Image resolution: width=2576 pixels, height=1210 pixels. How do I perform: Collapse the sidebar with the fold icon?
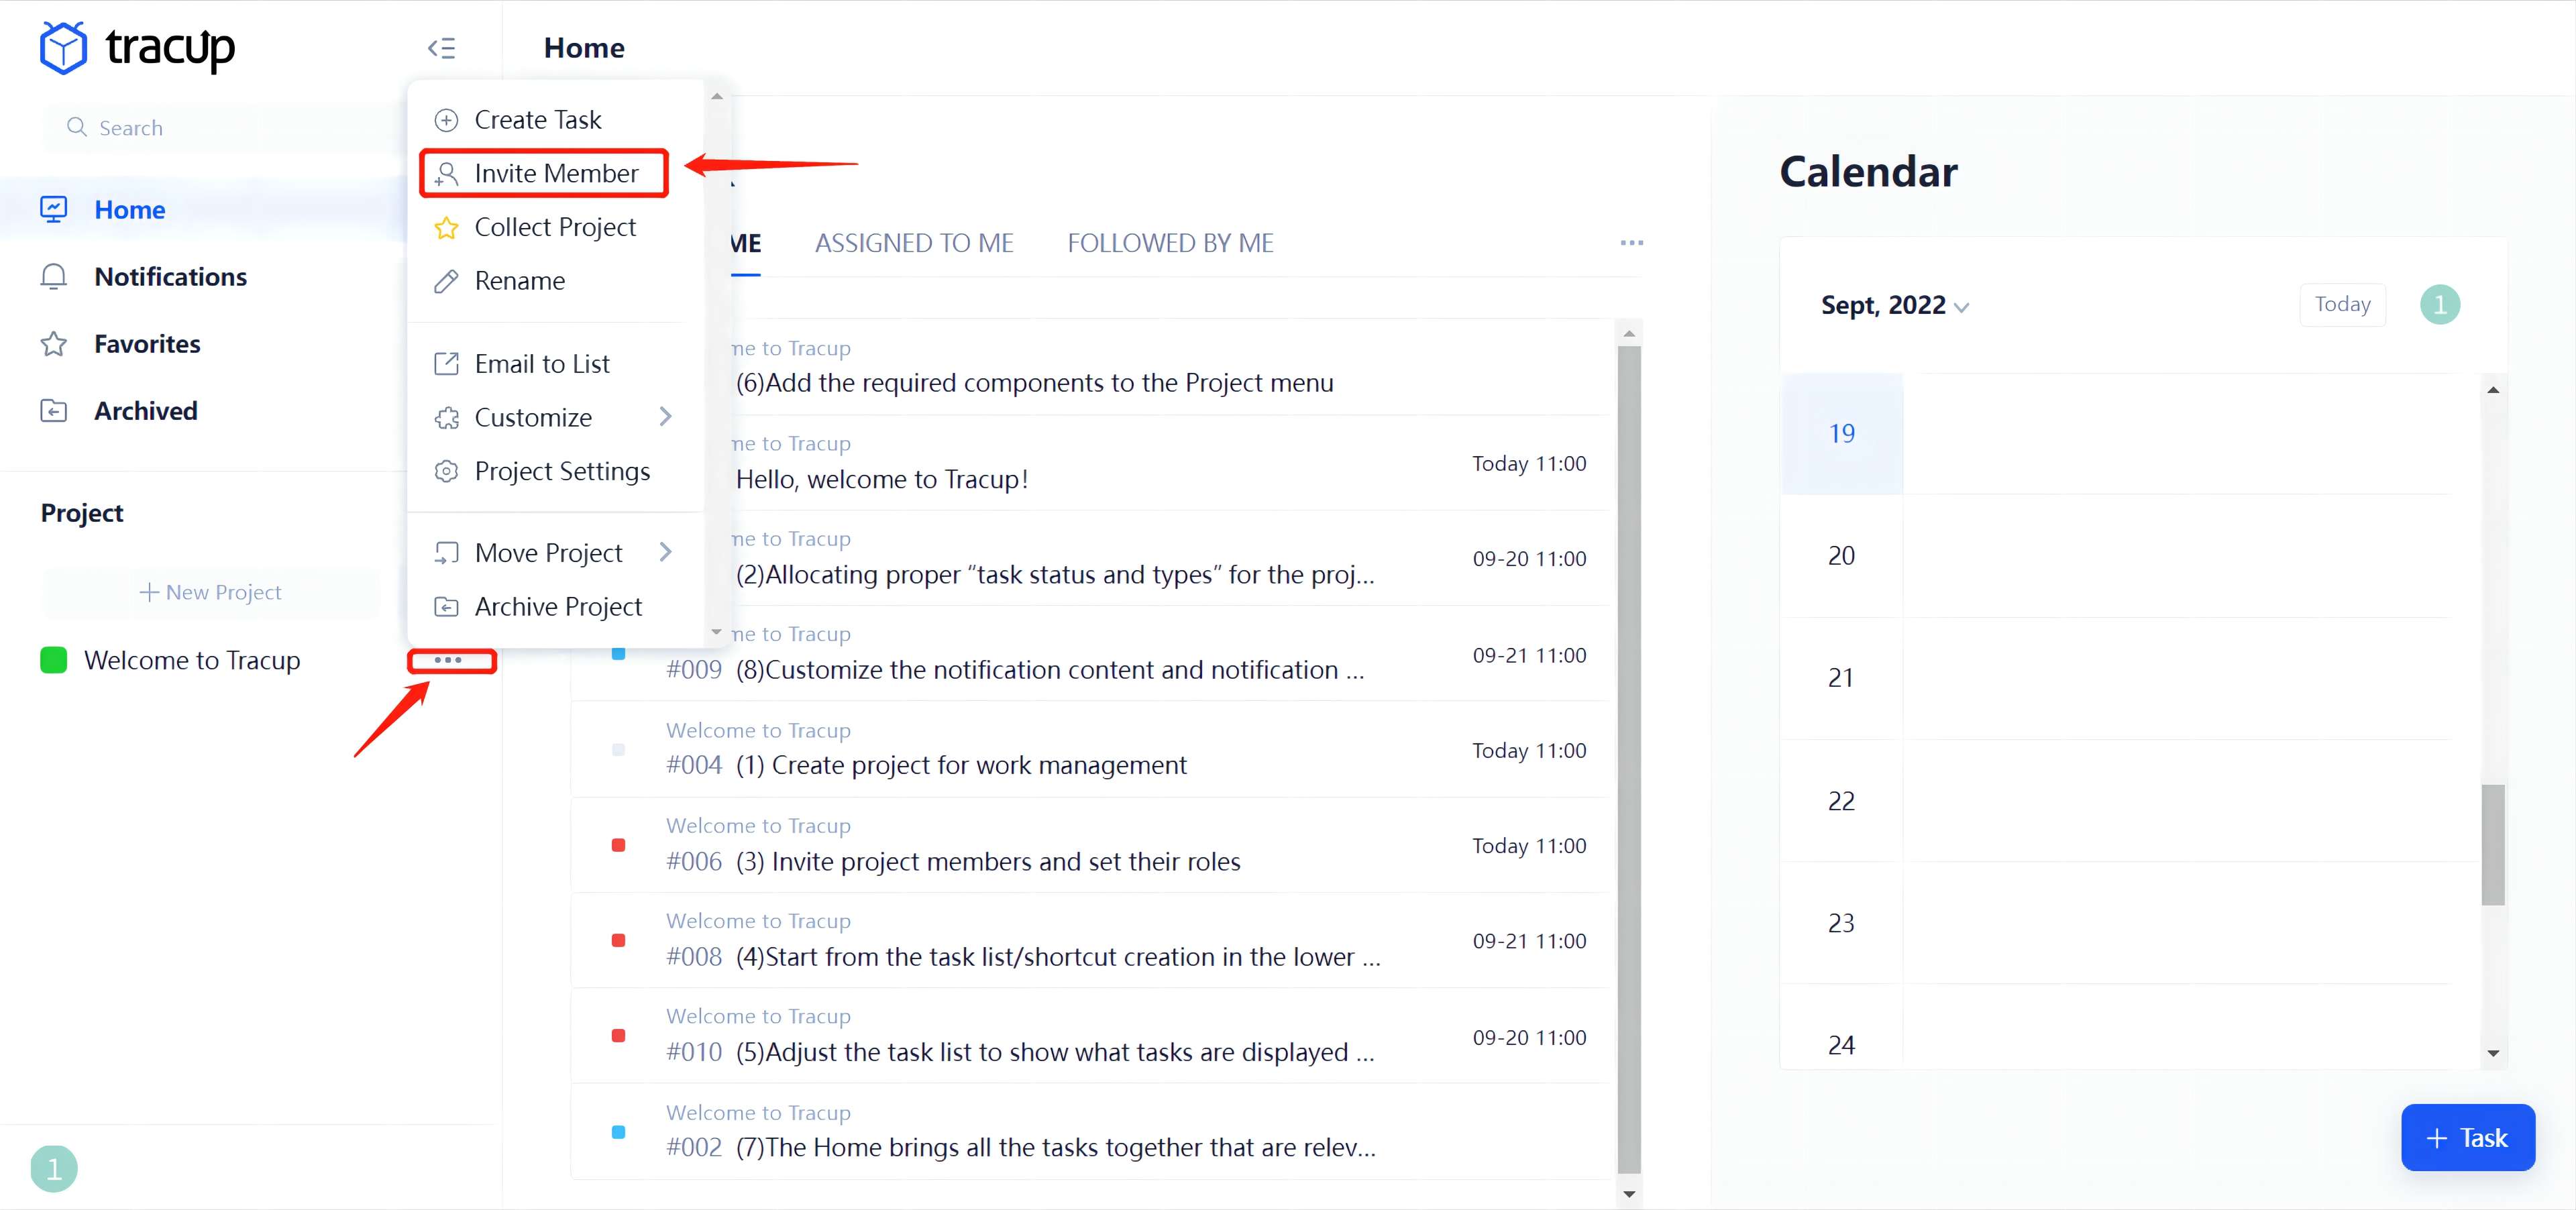tap(441, 48)
